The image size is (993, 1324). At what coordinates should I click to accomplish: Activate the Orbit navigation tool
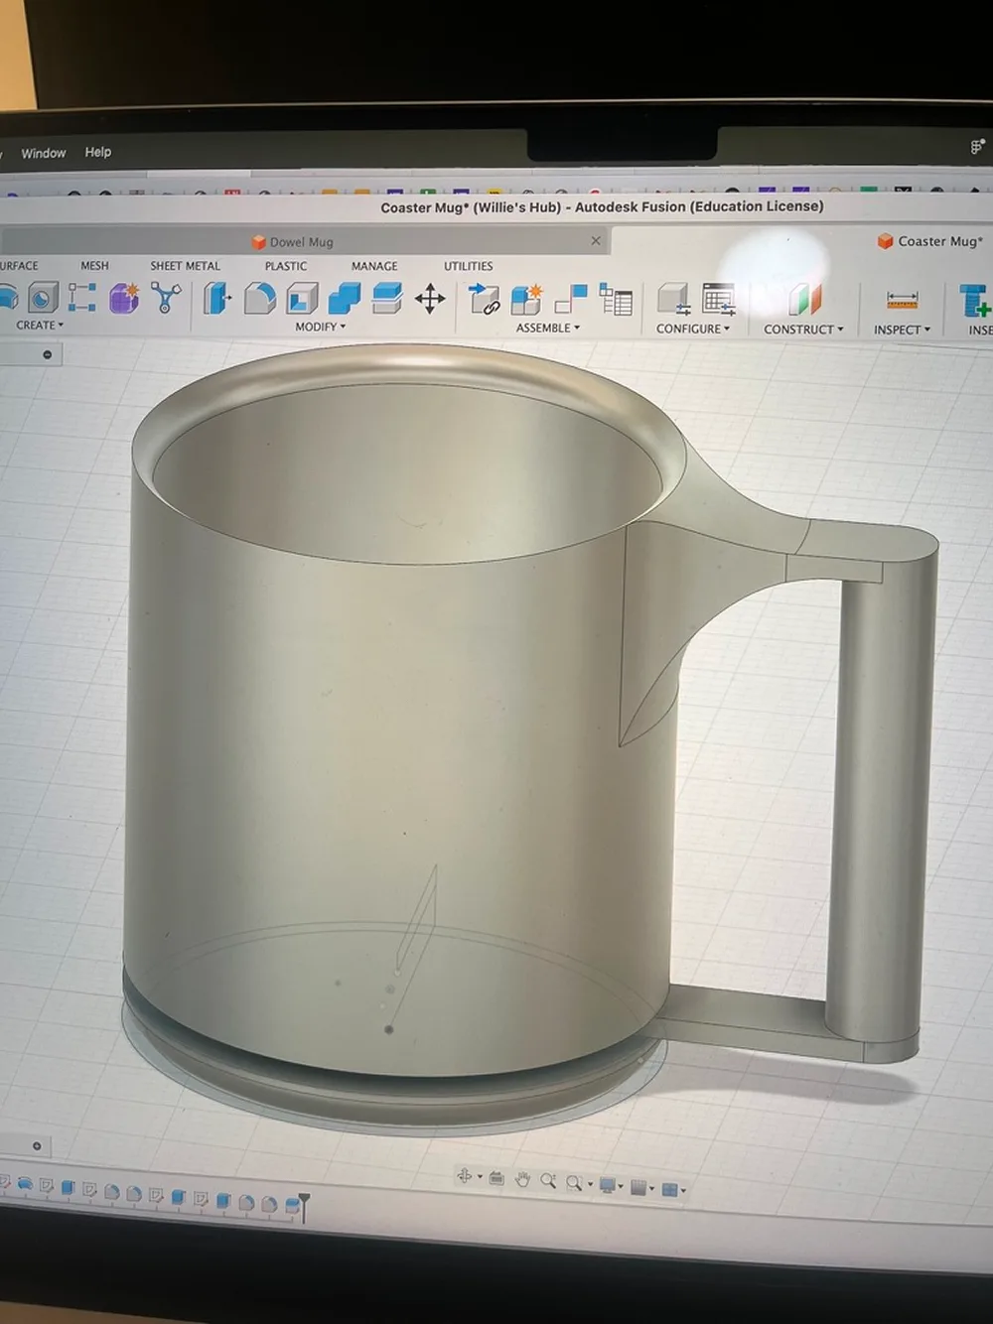click(x=464, y=1176)
